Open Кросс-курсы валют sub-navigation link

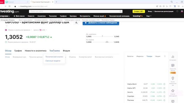point(26,20)
